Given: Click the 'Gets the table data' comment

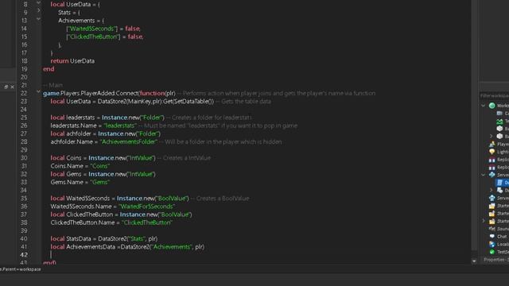Looking at the screenshot, I should [243, 101].
